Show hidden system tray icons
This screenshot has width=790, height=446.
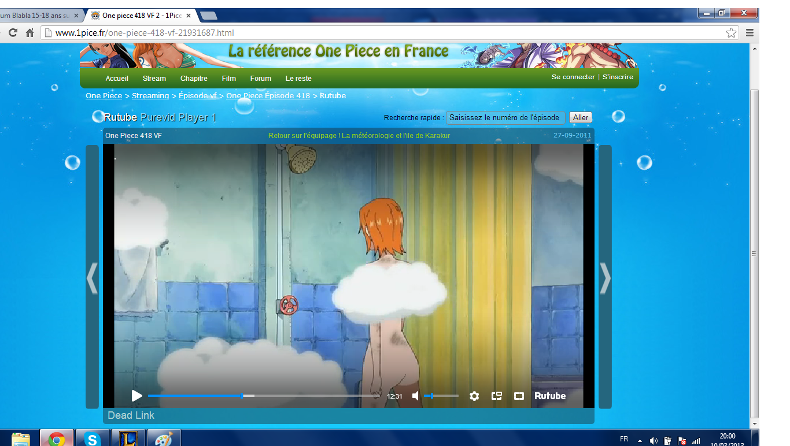coord(640,440)
